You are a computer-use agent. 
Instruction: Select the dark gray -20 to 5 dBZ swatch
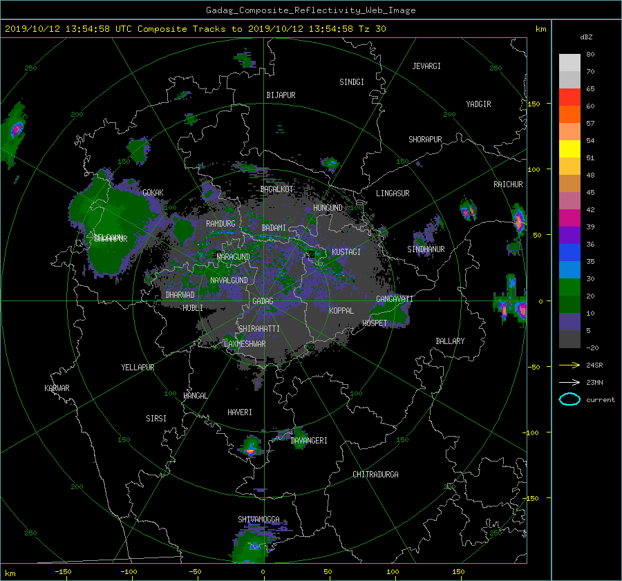(x=569, y=339)
